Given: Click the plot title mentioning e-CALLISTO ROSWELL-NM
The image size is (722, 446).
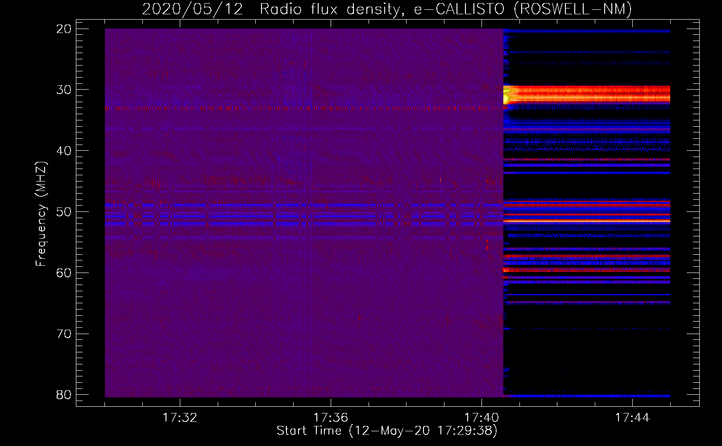Looking at the screenshot, I should [x=387, y=9].
